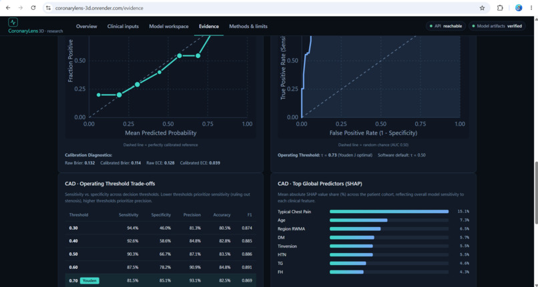Image resolution: width=538 pixels, height=287 pixels.
Task: Go back with the browser back arrow
Action: pyautogui.click(x=8, y=8)
